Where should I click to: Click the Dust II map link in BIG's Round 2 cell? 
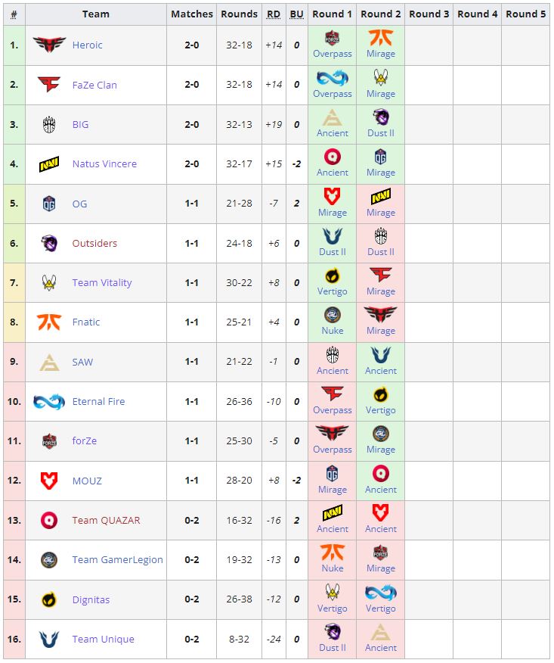[381, 133]
